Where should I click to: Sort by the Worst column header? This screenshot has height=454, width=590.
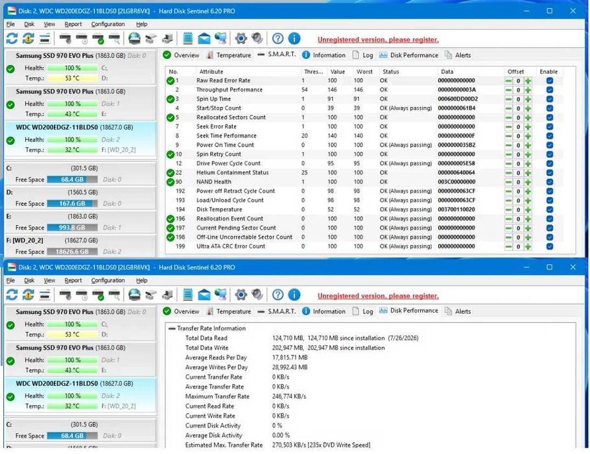coord(364,71)
